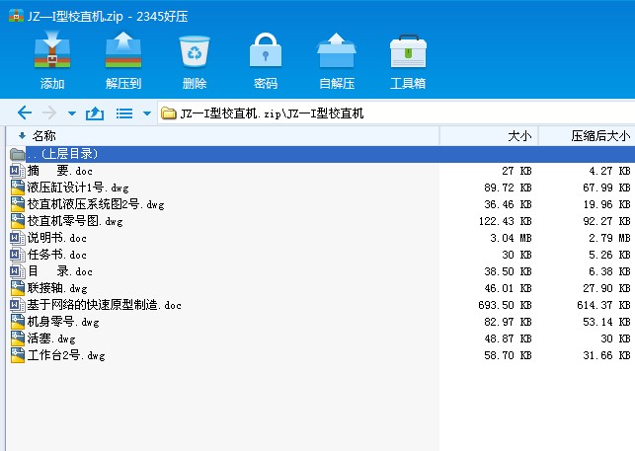Go back with the blue back arrow

coord(25,113)
